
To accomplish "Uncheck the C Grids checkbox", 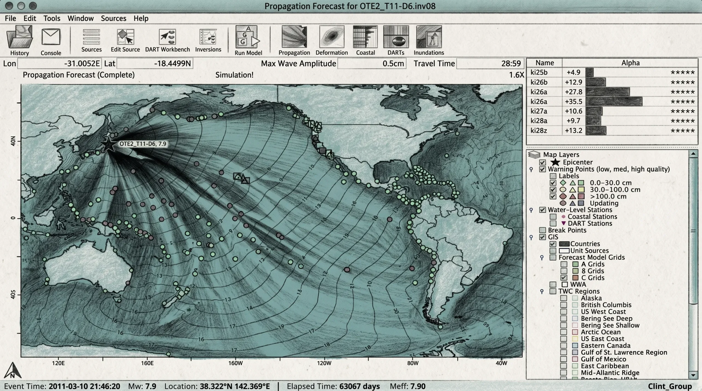I will 564,278.
